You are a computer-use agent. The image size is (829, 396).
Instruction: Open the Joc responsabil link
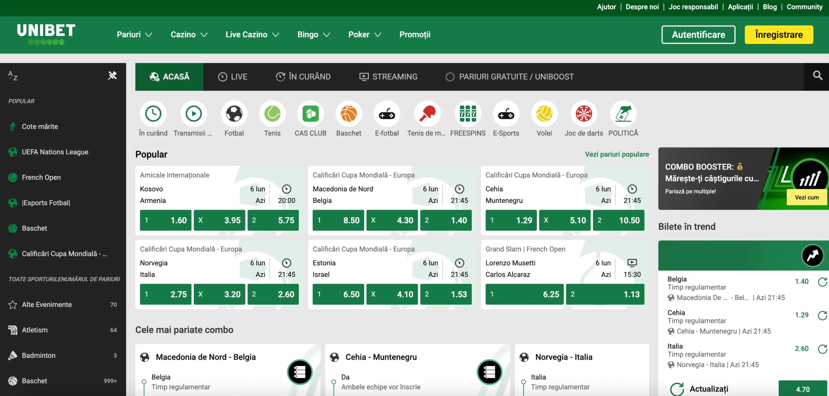[x=693, y=7]
